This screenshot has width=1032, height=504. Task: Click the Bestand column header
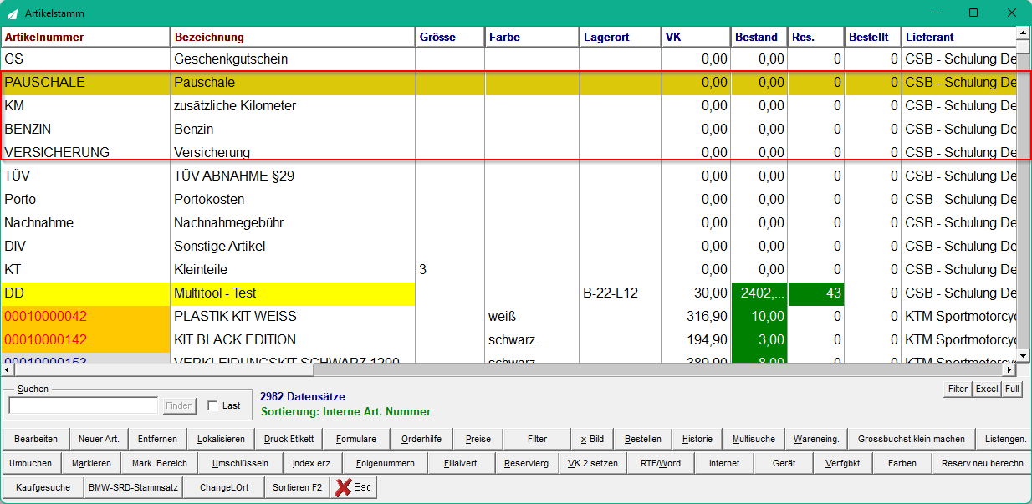(759, 37)
